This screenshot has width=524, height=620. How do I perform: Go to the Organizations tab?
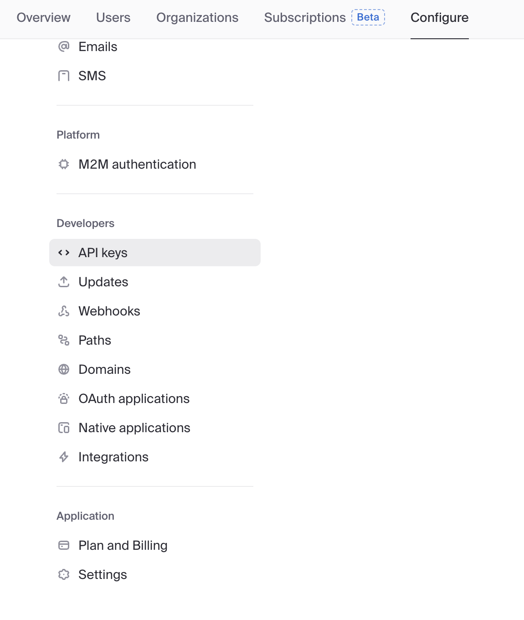tap(197, 18)
